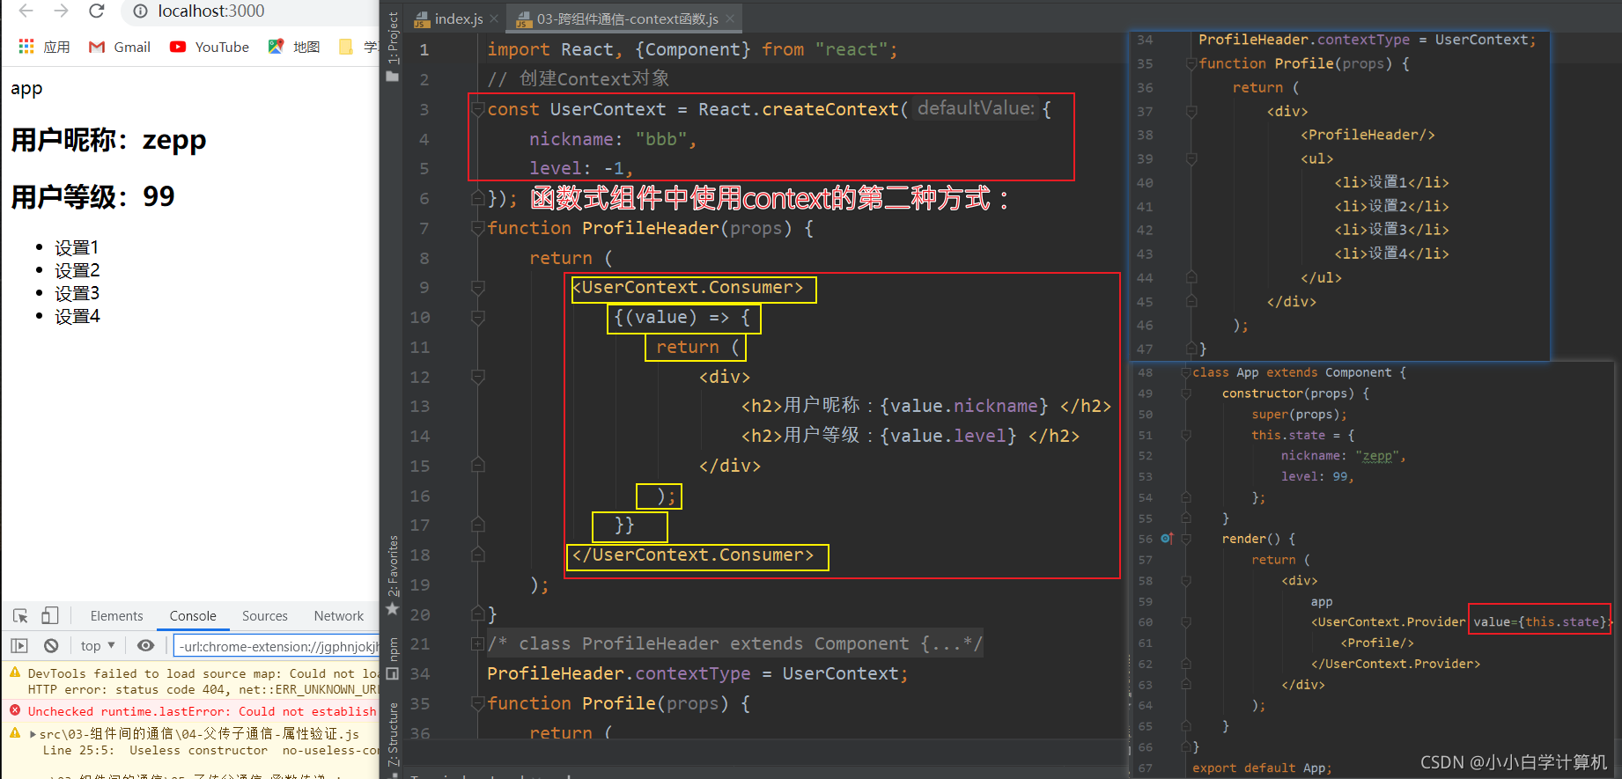Click the export default App statement

[x=1262, y=768]
